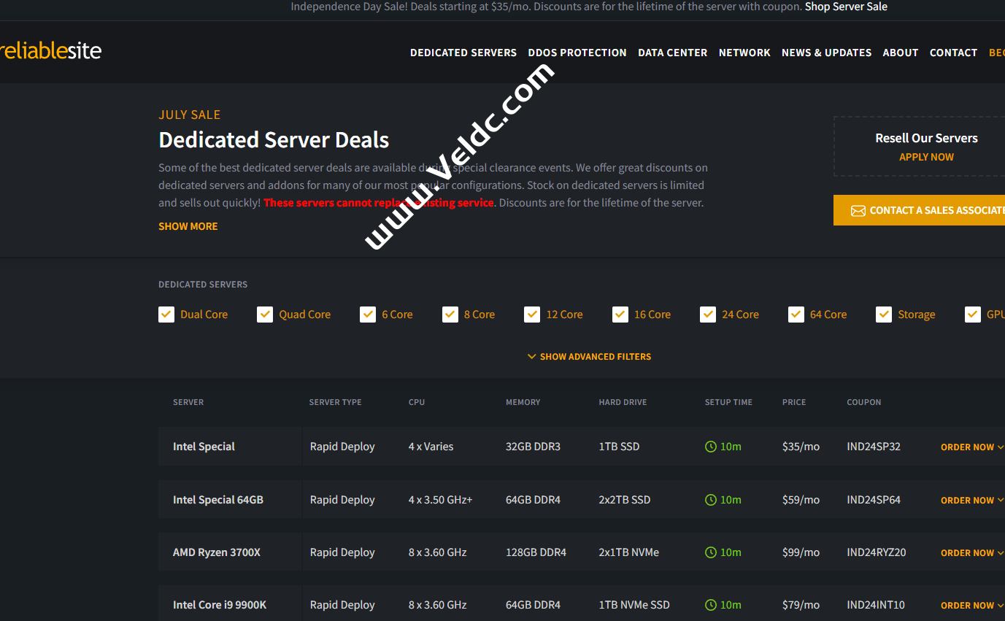Sort table by Price column header

click(x=794, y=402)
